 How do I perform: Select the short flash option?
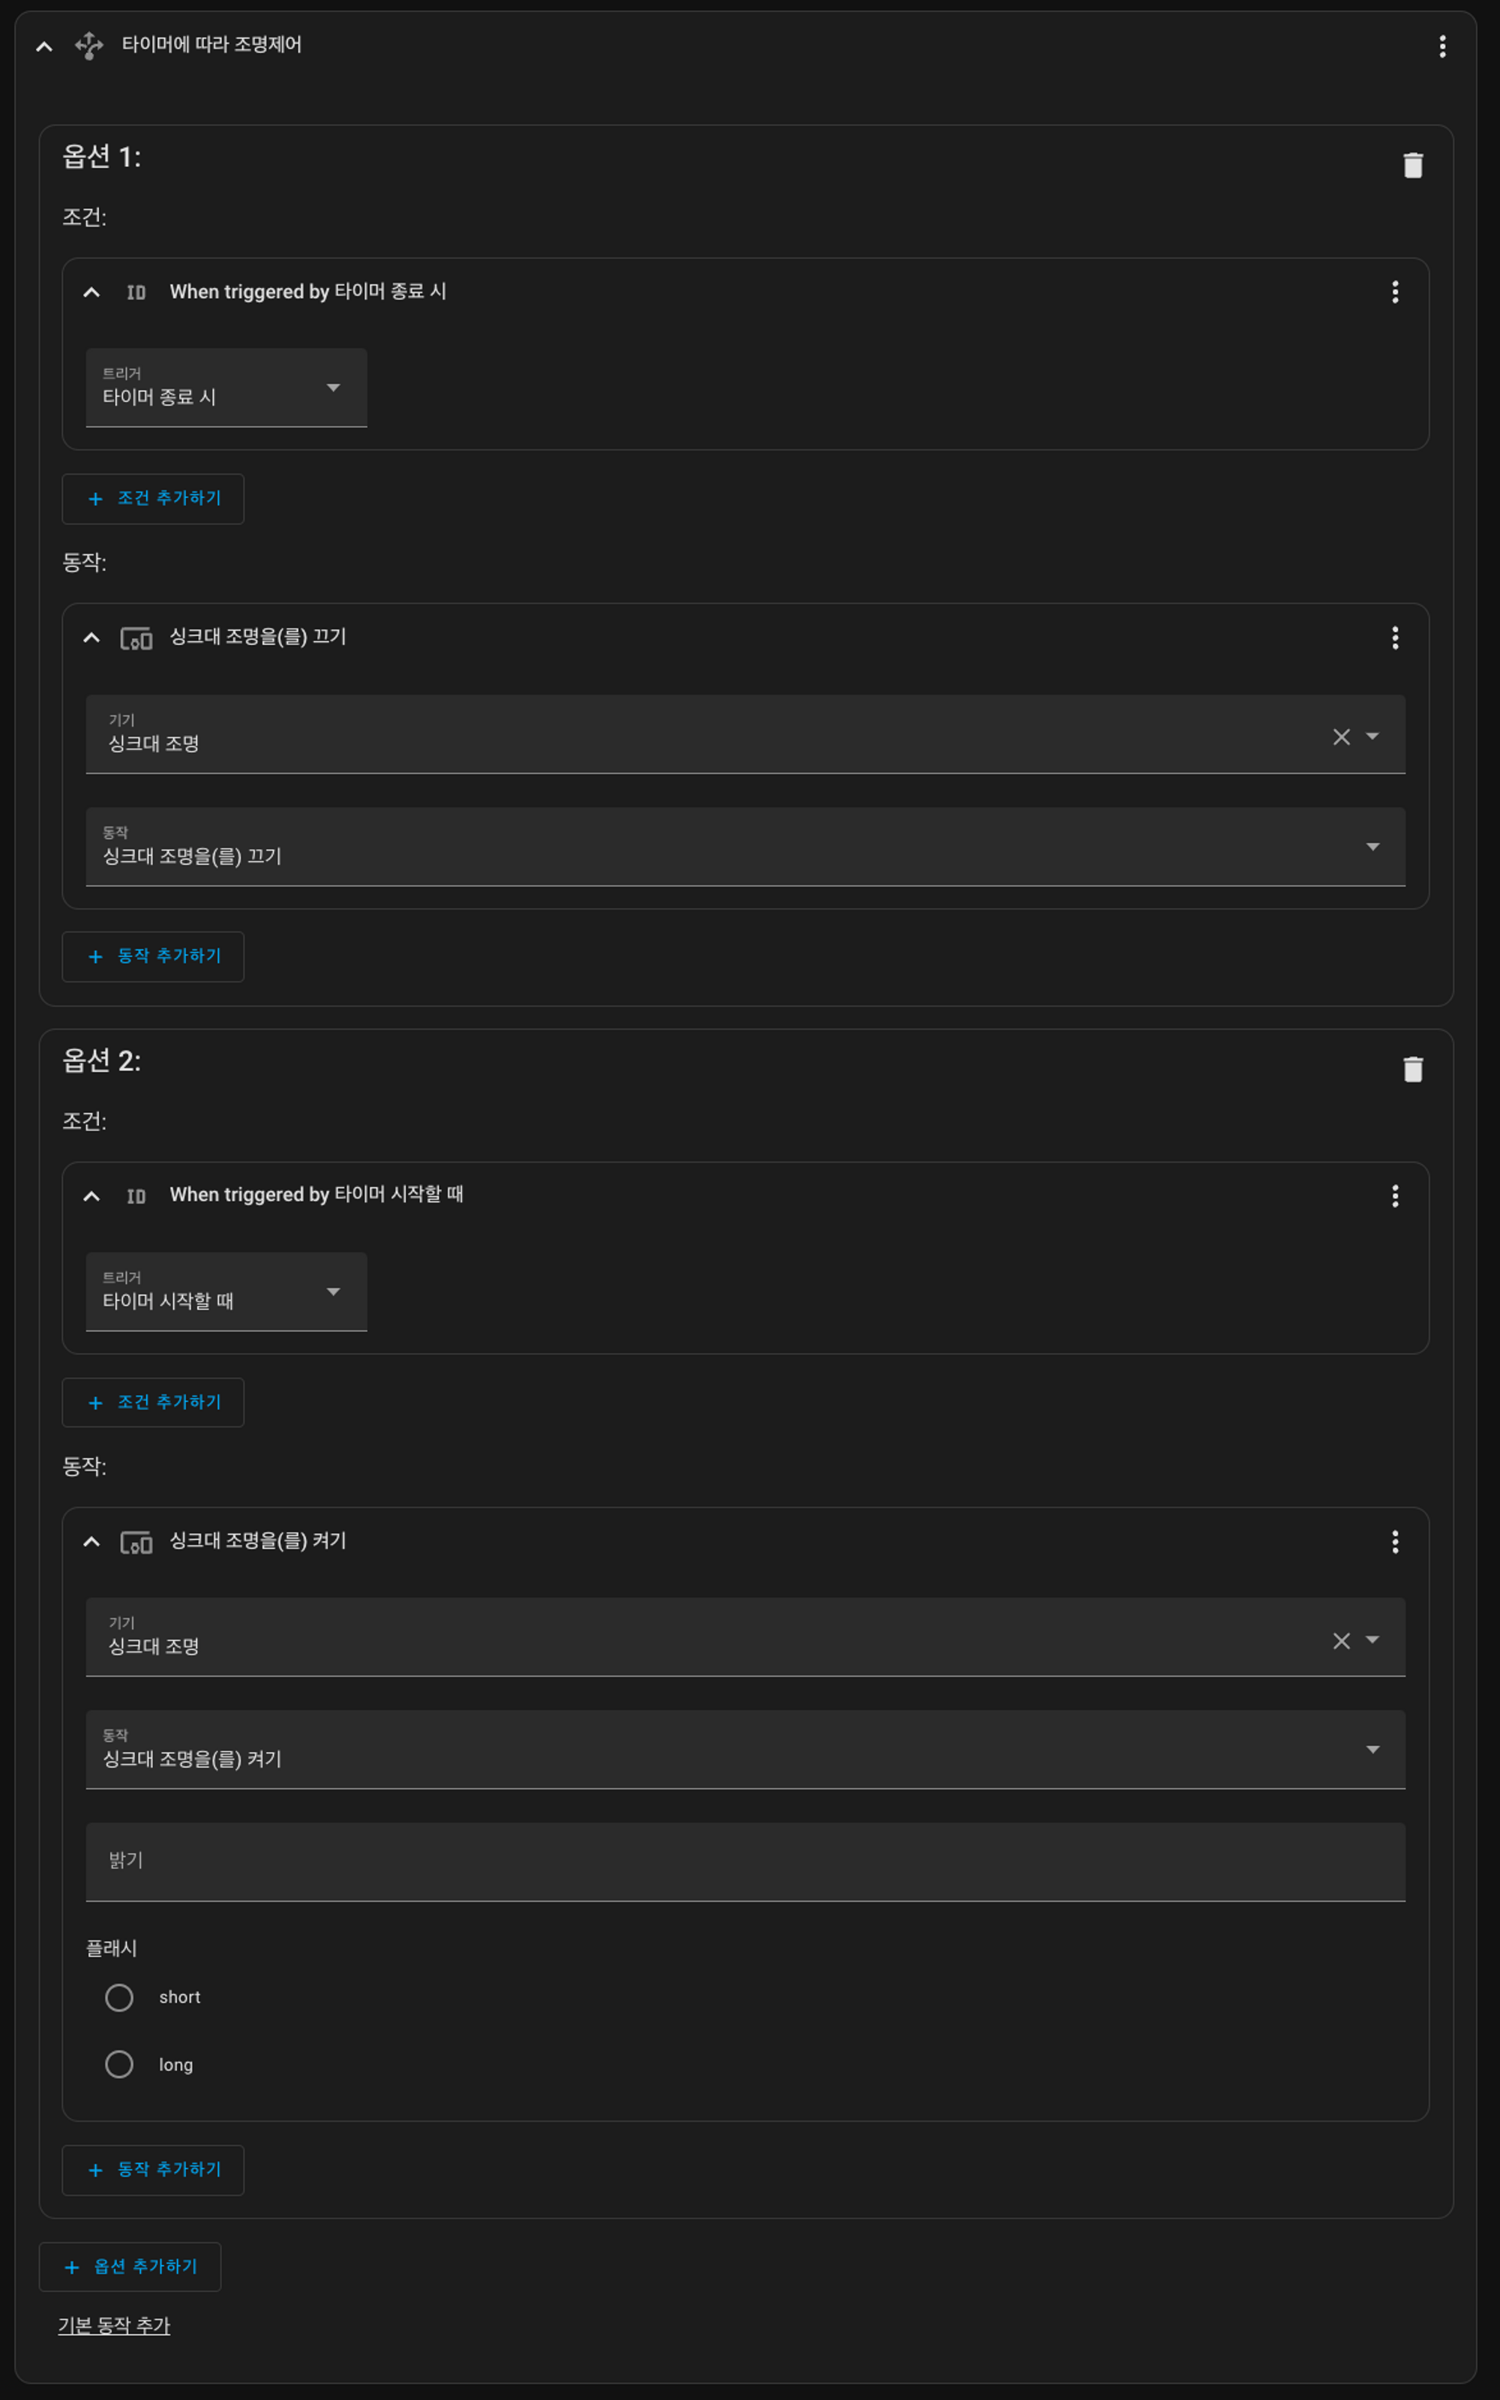[x=119, y=1997]
